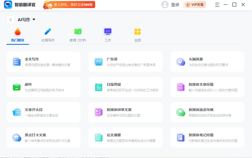Open the 全文写作 full-text writing module icon
Viewport: 252px width, 158px height.
(16, 61)
